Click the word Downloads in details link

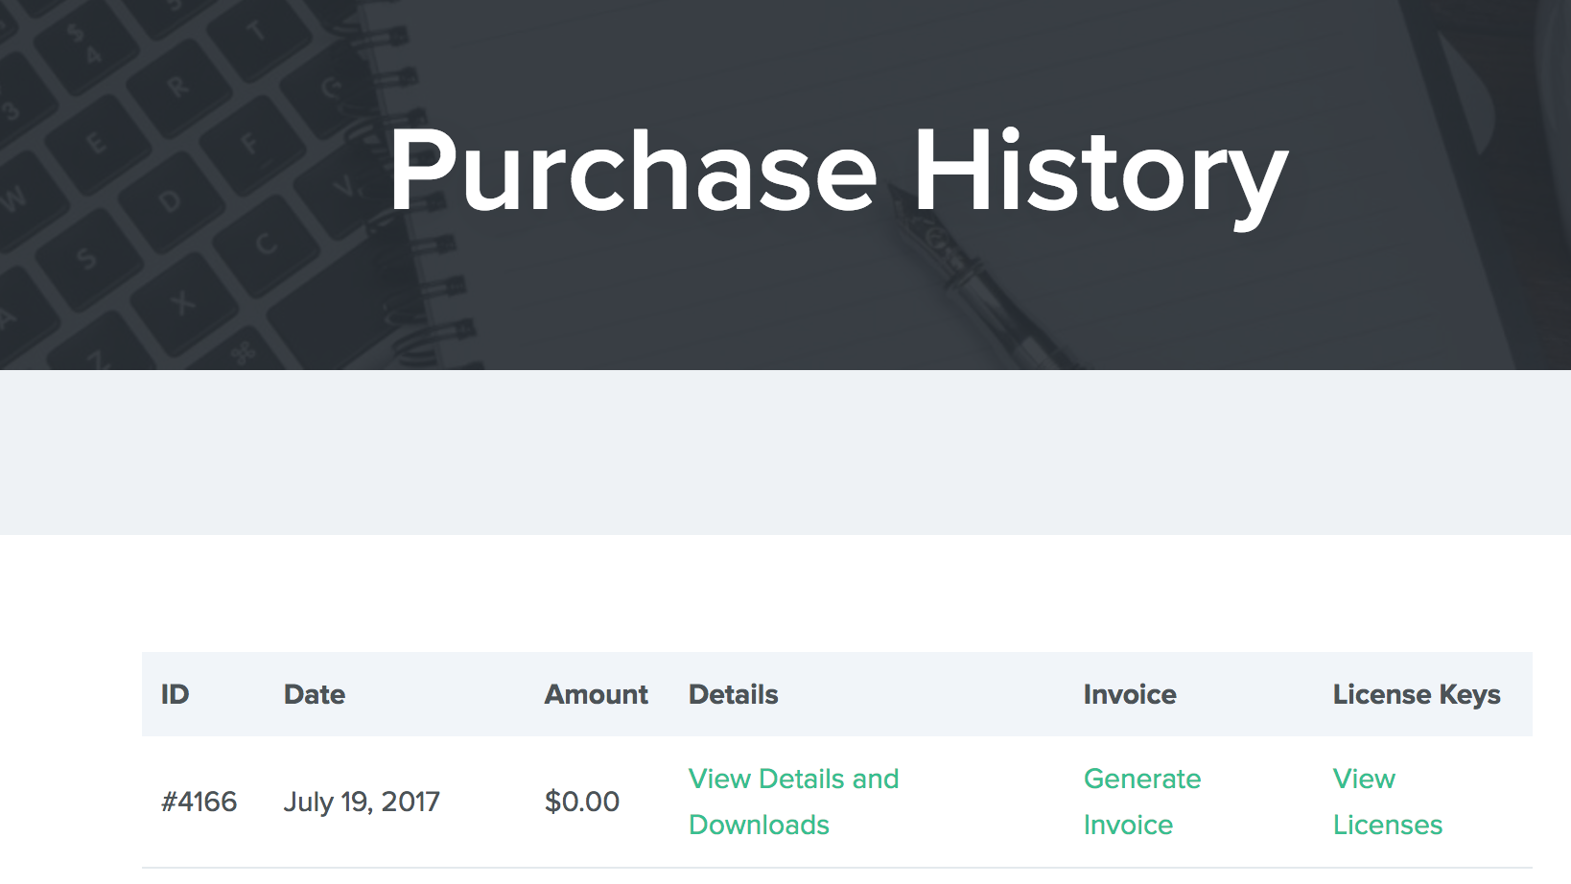pos(759,825)
